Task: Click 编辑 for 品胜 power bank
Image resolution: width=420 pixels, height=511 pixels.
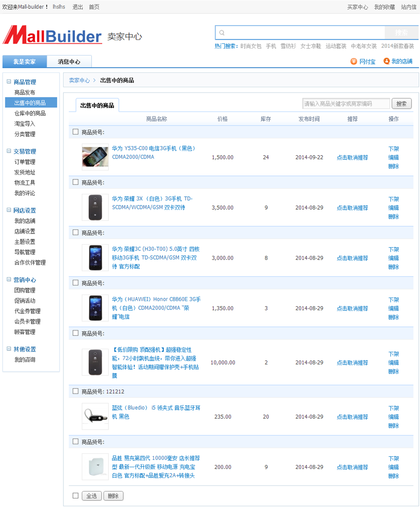Action: coord(394,467)
